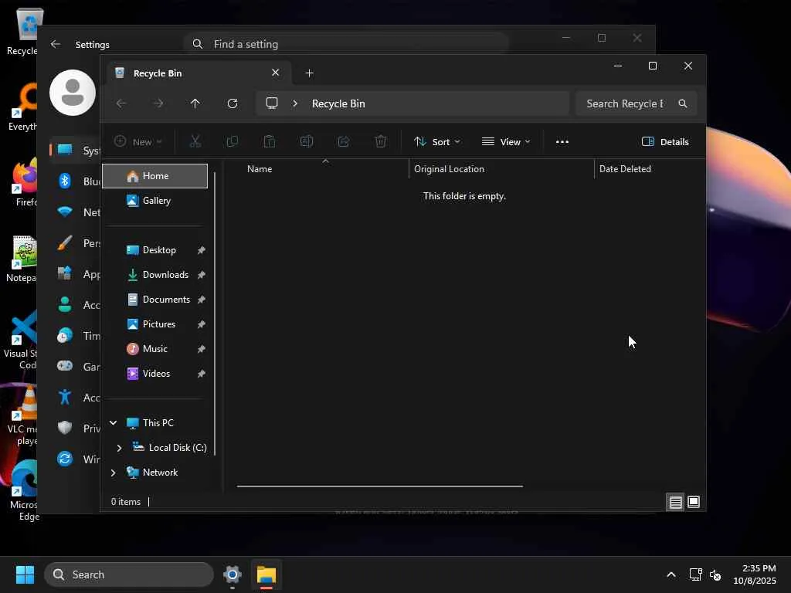Viewport: 791px width, 593px height.
Task: Click the pin icon next to Music
Action: click(201, 349)
